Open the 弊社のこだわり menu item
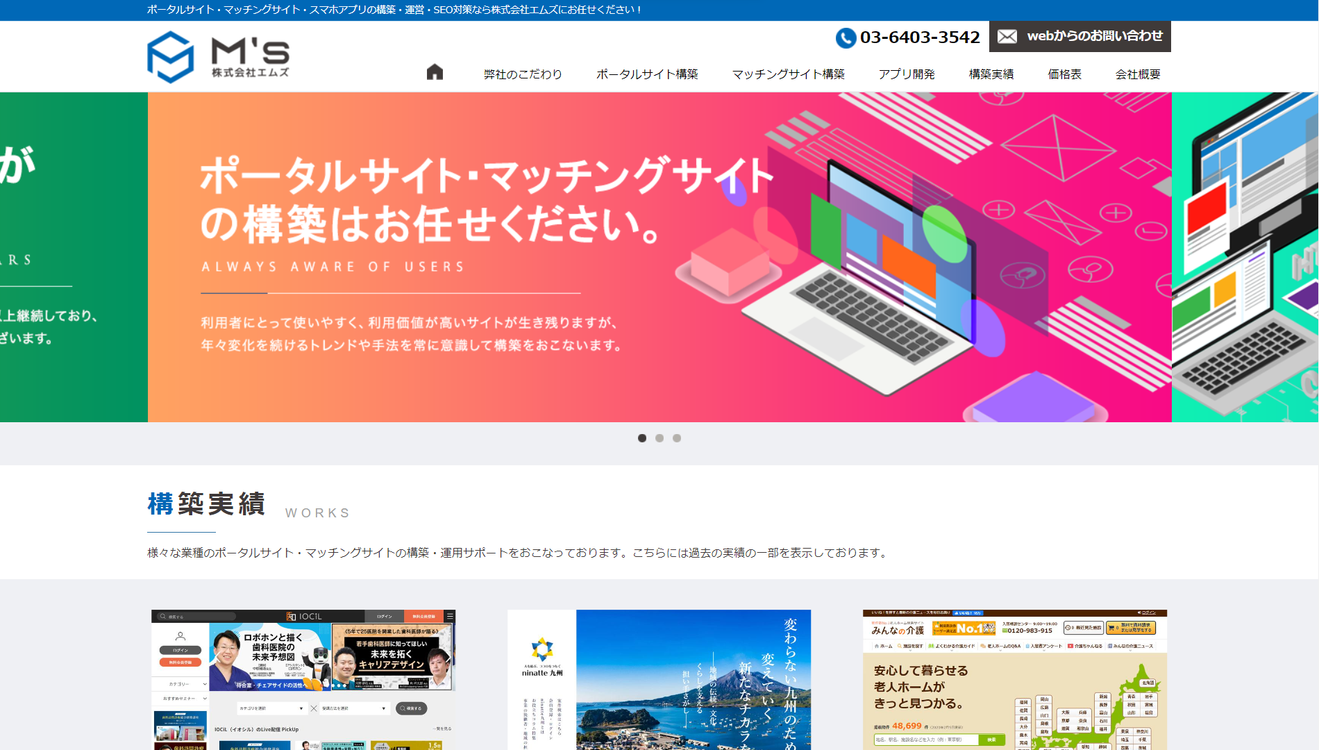Viewport: 1319px width, 750px height. click(523, 74)
